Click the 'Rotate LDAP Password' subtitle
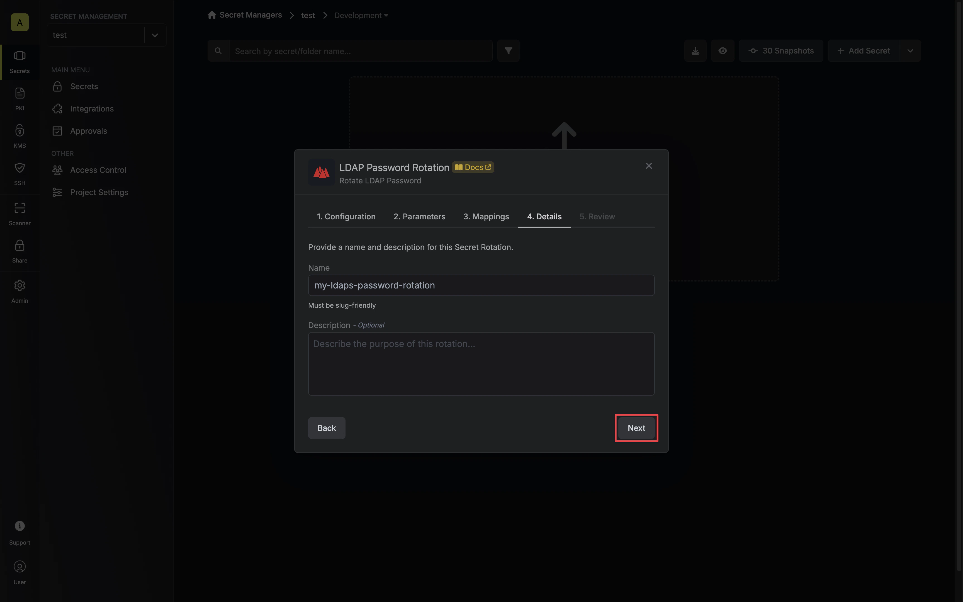Image resolution: width=963 pixels, height=602 pixels. pyautogui.click(x=380, y=181)
